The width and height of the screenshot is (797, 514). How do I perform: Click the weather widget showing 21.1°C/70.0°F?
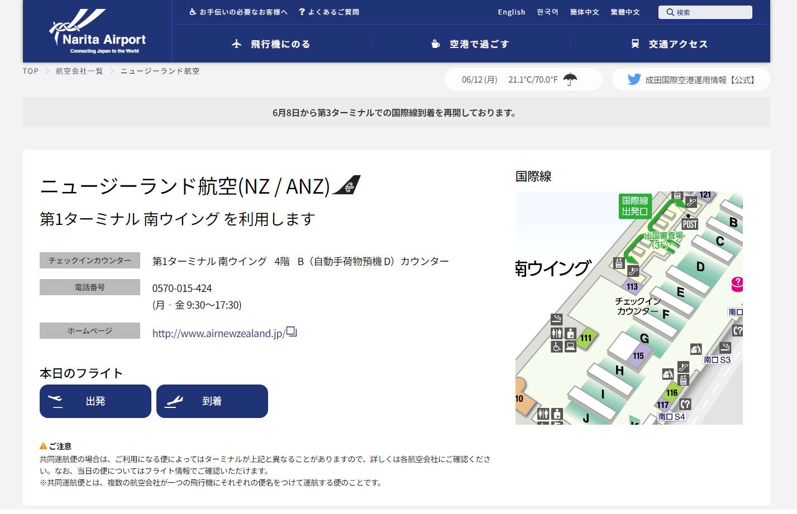[x=523, y=79]
